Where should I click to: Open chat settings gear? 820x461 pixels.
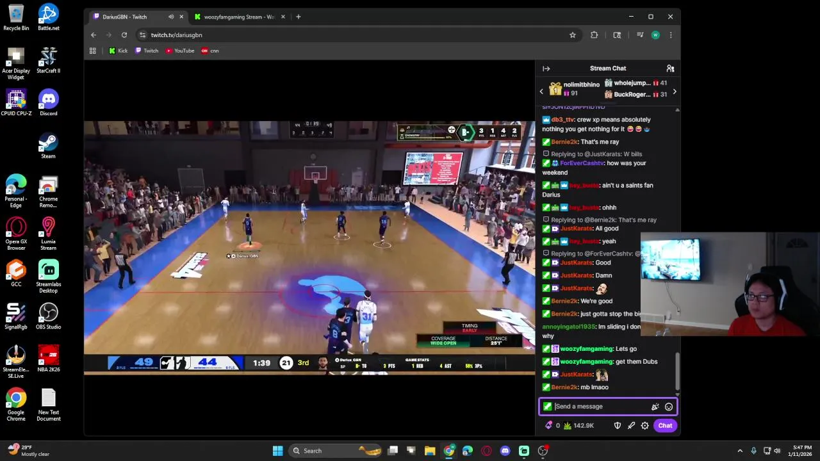coord(645,425)
